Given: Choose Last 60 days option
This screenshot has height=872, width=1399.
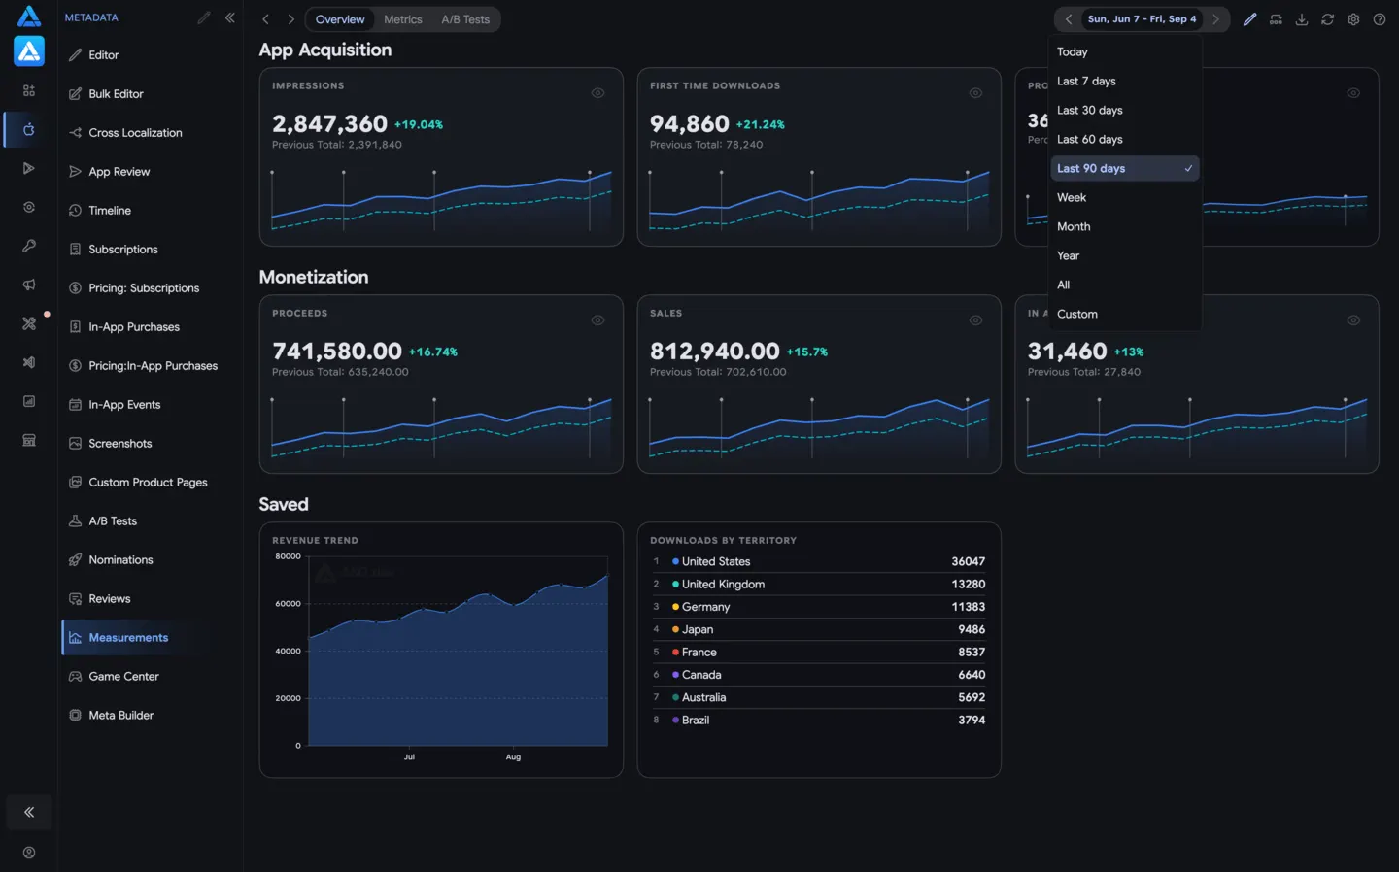Looking at the screenshot, I should pos(1125,139).
